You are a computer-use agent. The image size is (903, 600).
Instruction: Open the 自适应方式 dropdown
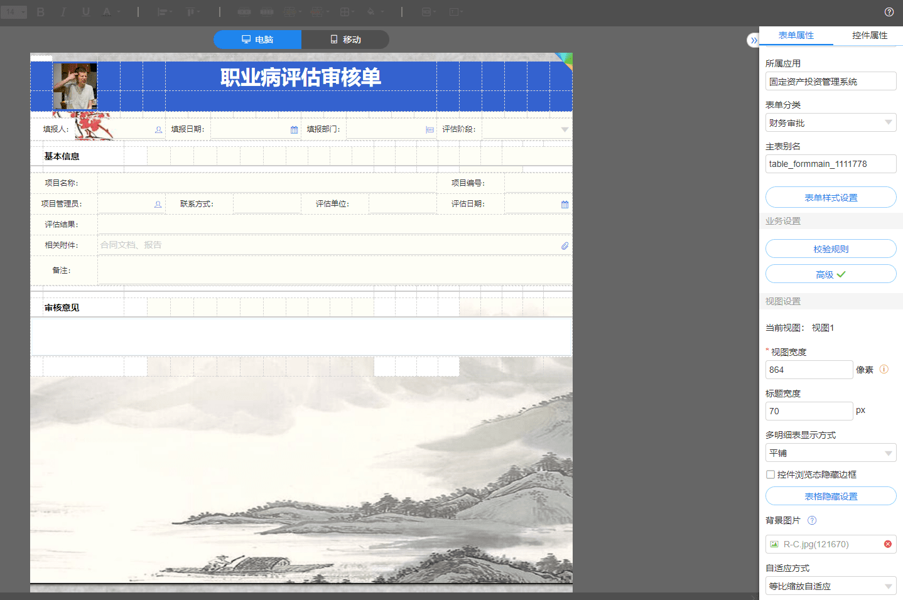point(831,586)
